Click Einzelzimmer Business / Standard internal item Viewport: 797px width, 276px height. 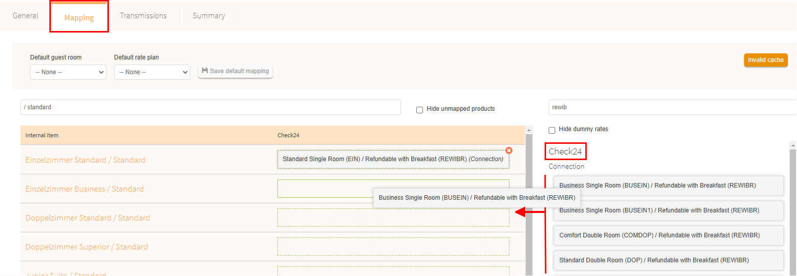(84, 189)
